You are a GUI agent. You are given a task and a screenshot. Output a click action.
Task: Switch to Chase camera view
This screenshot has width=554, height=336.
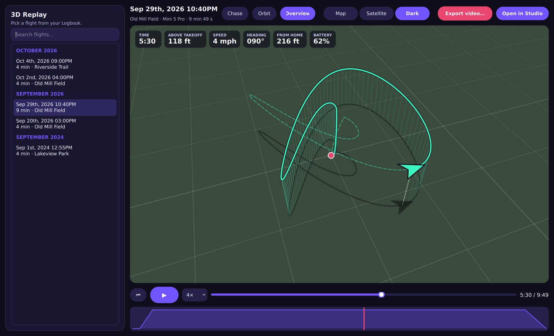(x=235, y=13)
